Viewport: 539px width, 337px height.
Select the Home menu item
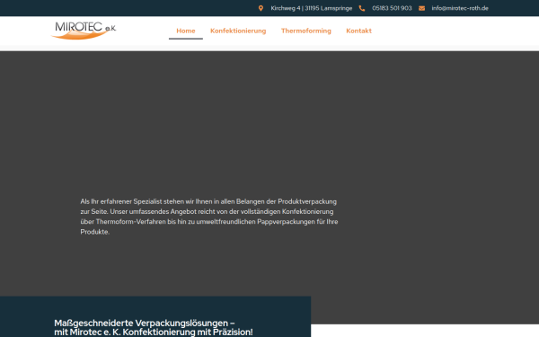point(186,31)
